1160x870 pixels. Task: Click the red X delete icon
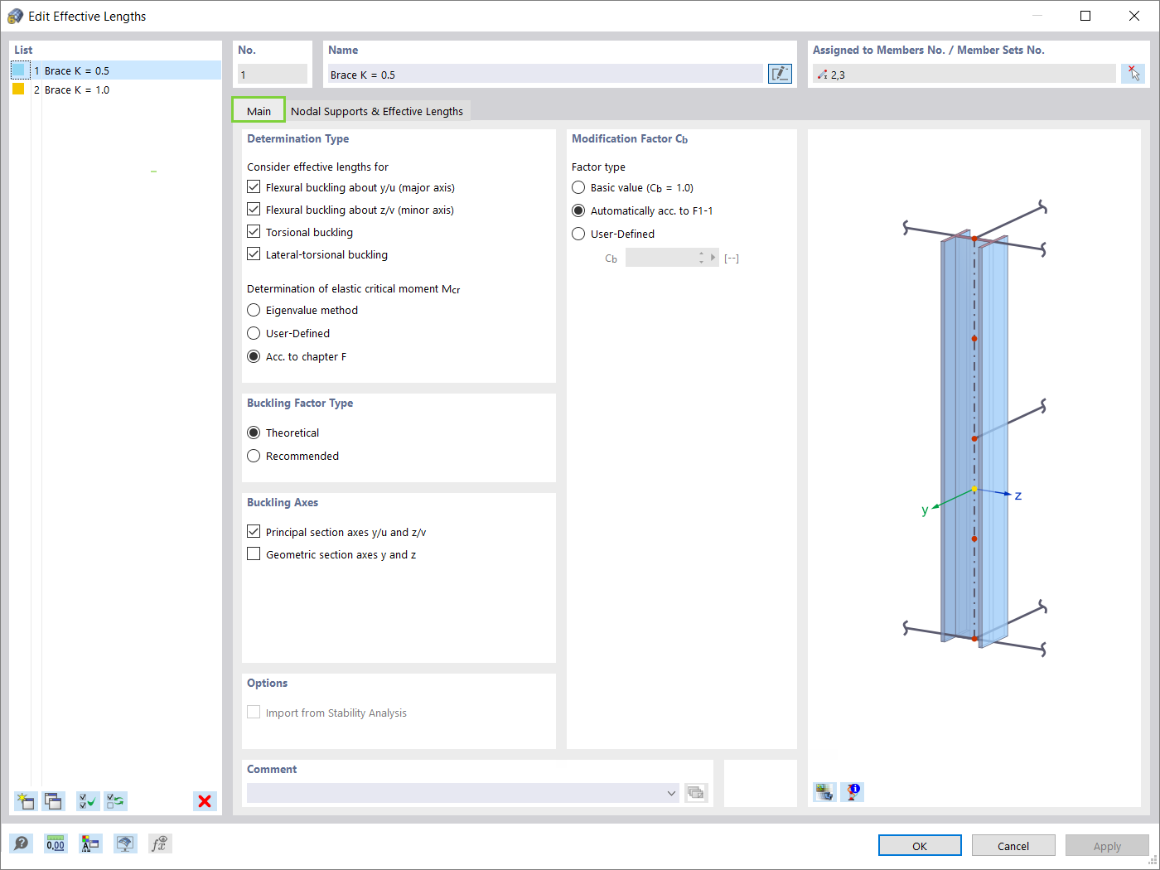click(205, 801)
